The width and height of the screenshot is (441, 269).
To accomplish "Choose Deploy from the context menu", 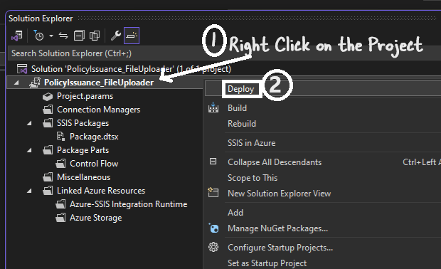I will point(240,89).
